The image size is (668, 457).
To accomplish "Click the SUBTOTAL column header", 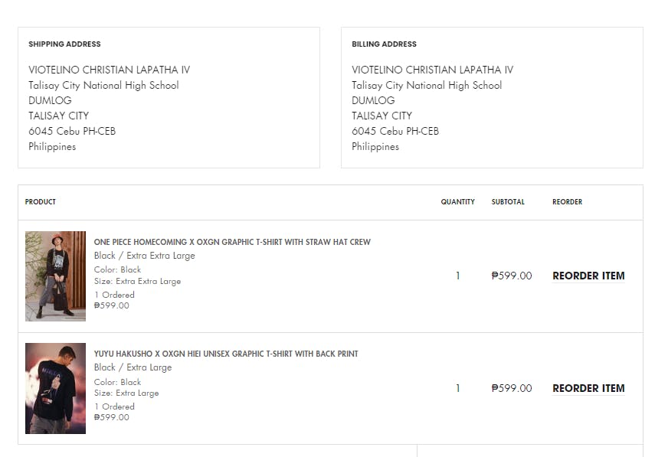I will (x=508, y=202).
